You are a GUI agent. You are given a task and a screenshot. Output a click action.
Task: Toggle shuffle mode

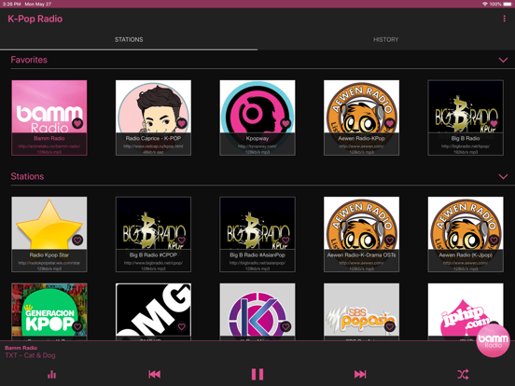coord(463,374)
